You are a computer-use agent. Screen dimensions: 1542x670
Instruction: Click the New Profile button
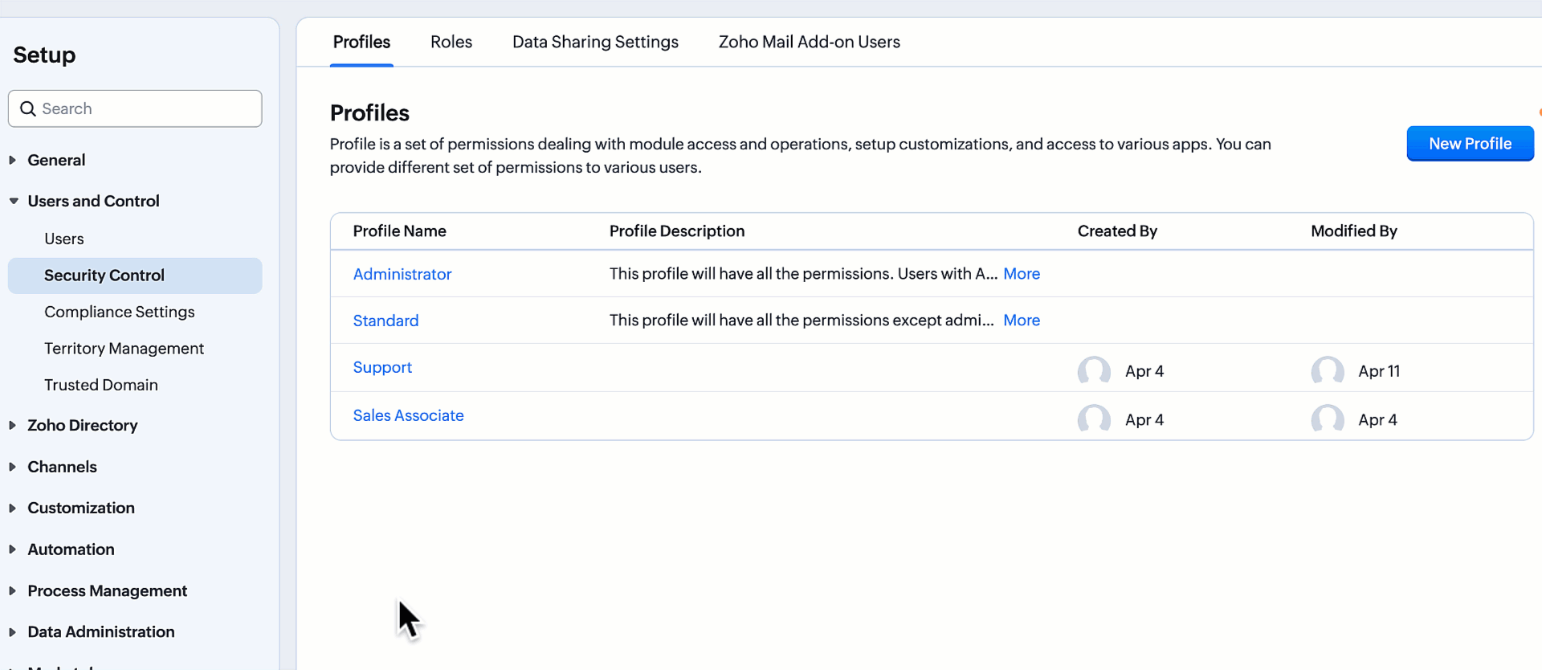(1469, 144)
